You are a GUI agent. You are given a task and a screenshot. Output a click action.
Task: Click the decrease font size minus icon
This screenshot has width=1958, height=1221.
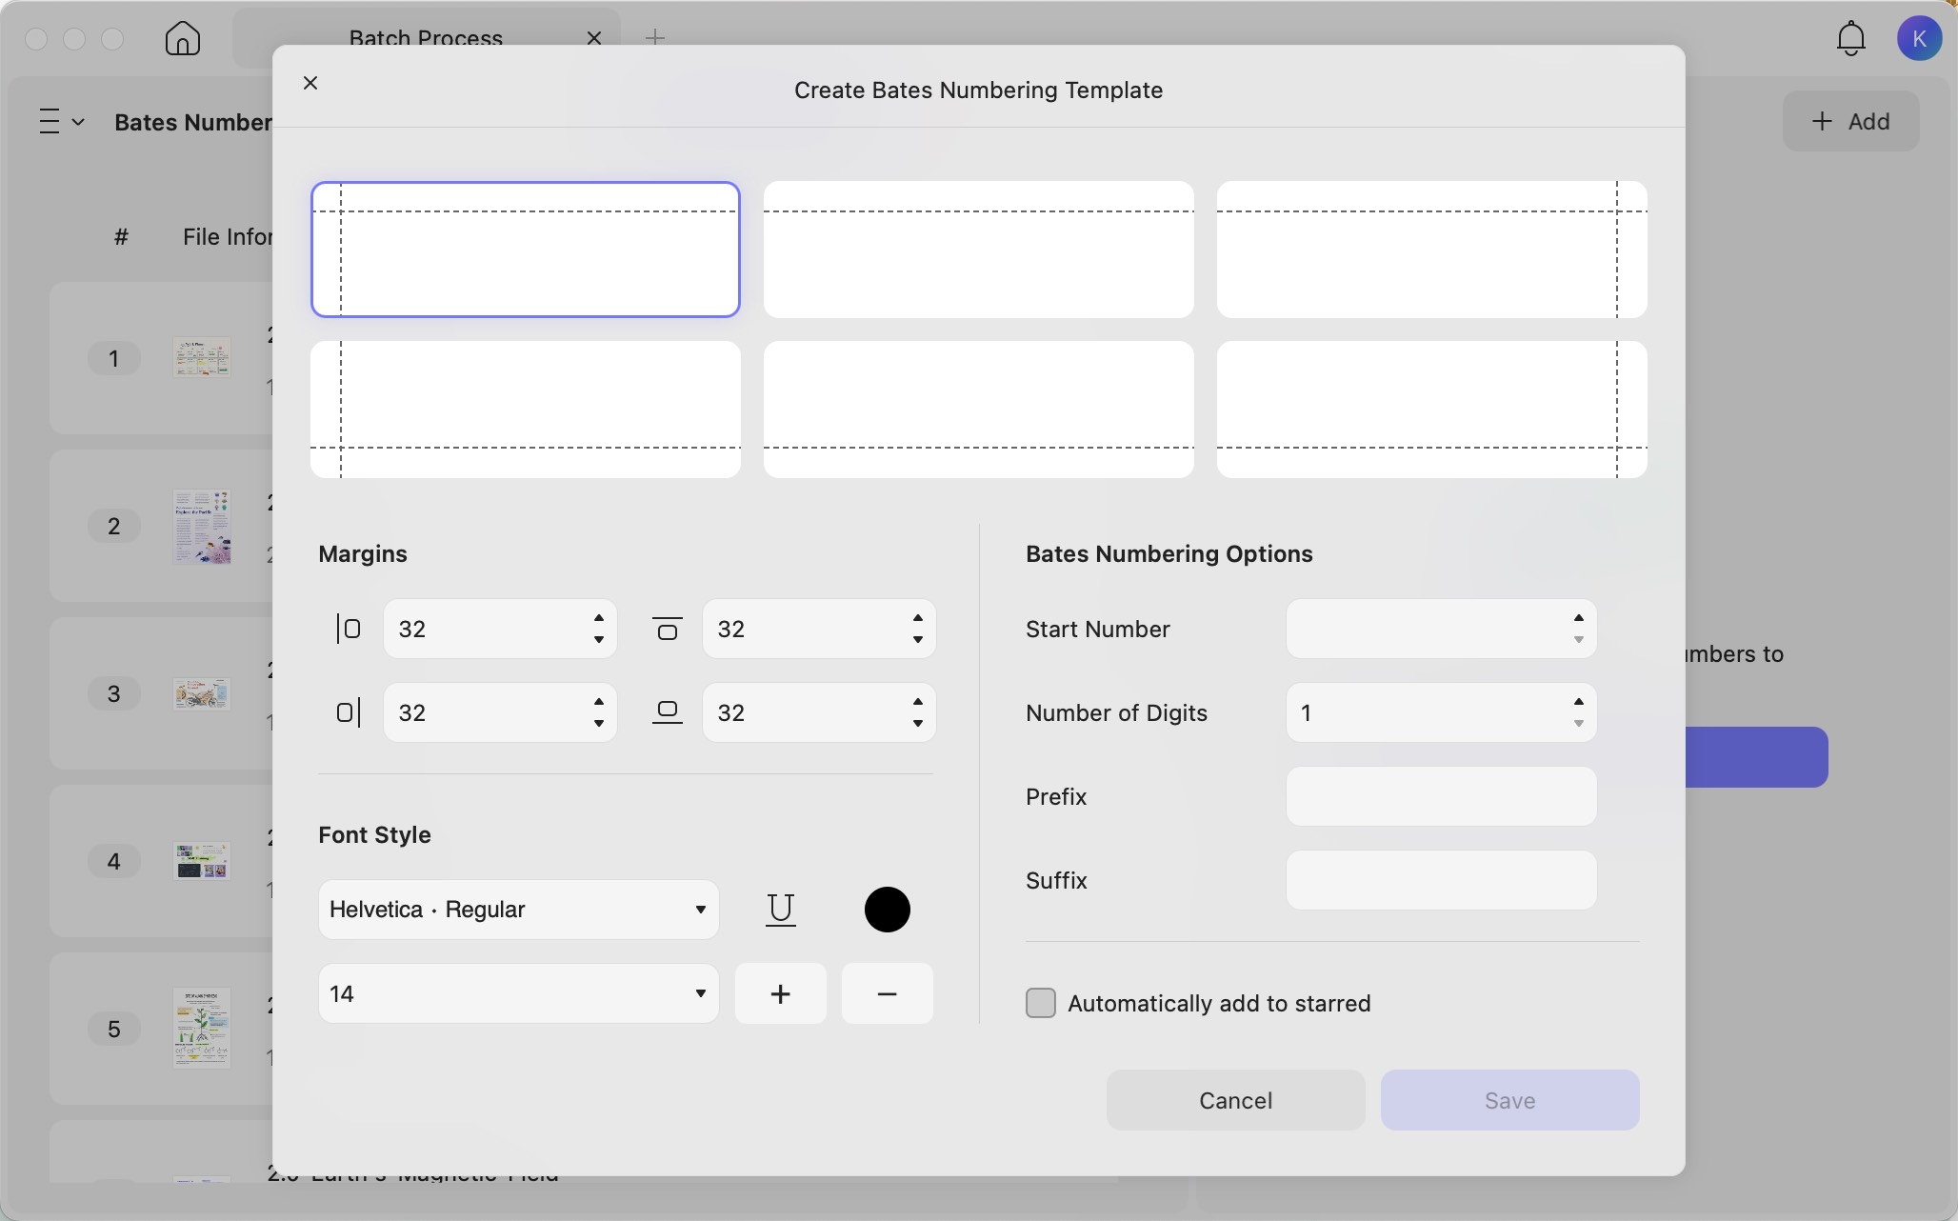(887, 994)
